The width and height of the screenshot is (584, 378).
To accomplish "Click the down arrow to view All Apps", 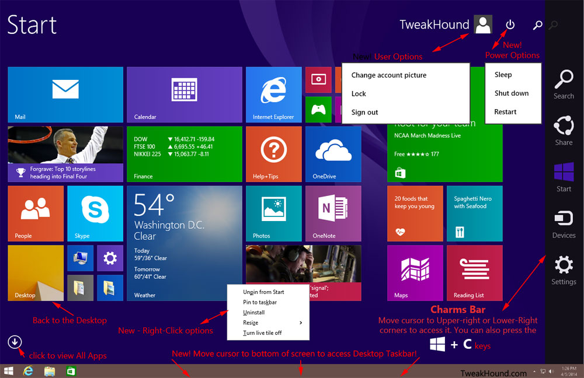I will (x=15, y=341).
